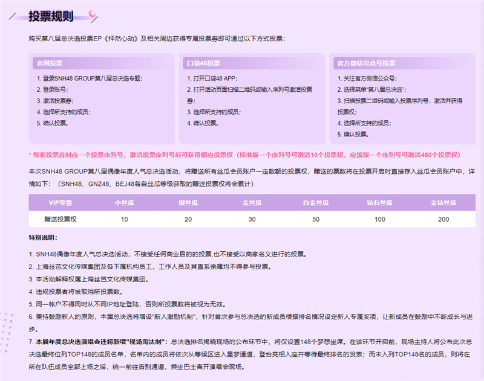Click the red voting coupon notice text
484x381 pixels.
coord(242,155)
